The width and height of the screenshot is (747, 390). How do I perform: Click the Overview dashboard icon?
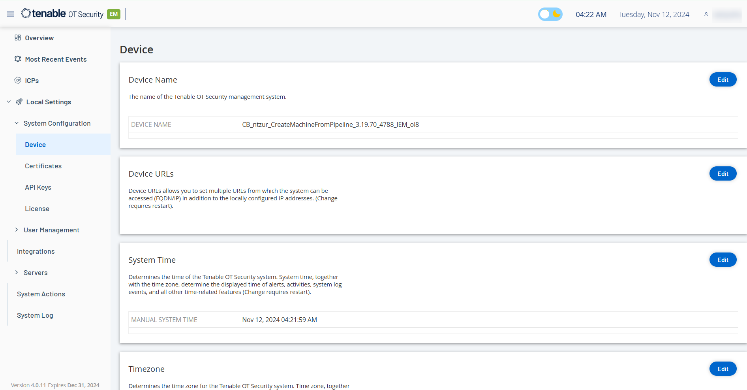pyautogui.click(x=18, y=38)
